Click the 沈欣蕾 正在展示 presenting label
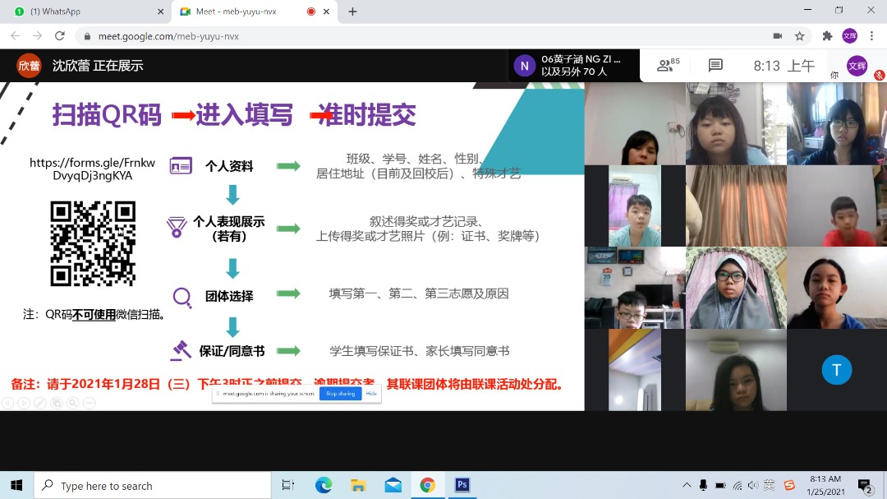The width and height of the screenshot is (887, 499). [98, 66]
